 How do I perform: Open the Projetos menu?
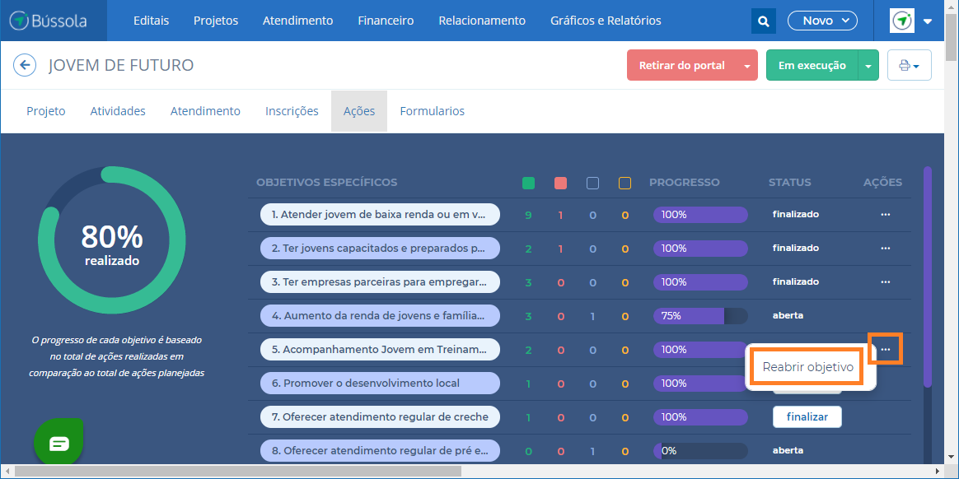point(216,21)
